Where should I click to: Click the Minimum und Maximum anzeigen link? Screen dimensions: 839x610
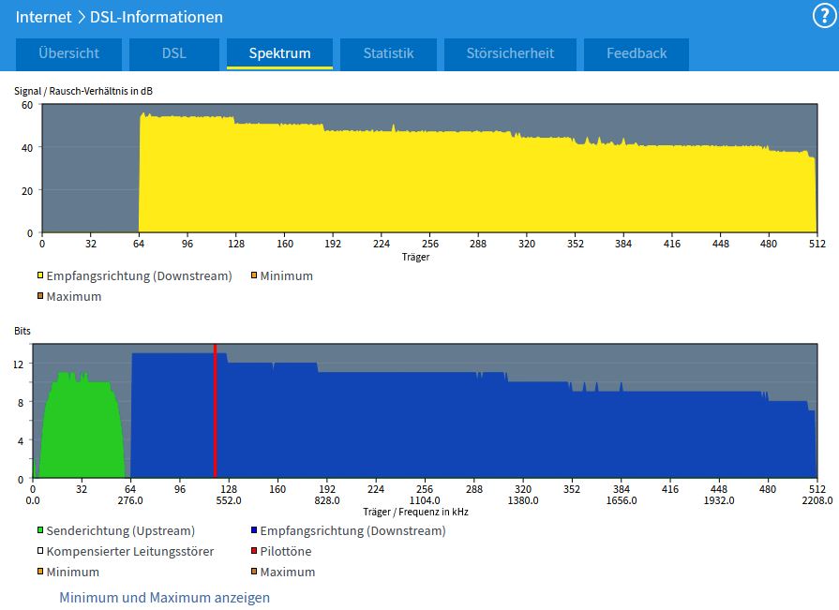pyautogui.click(x=164, y=597)
